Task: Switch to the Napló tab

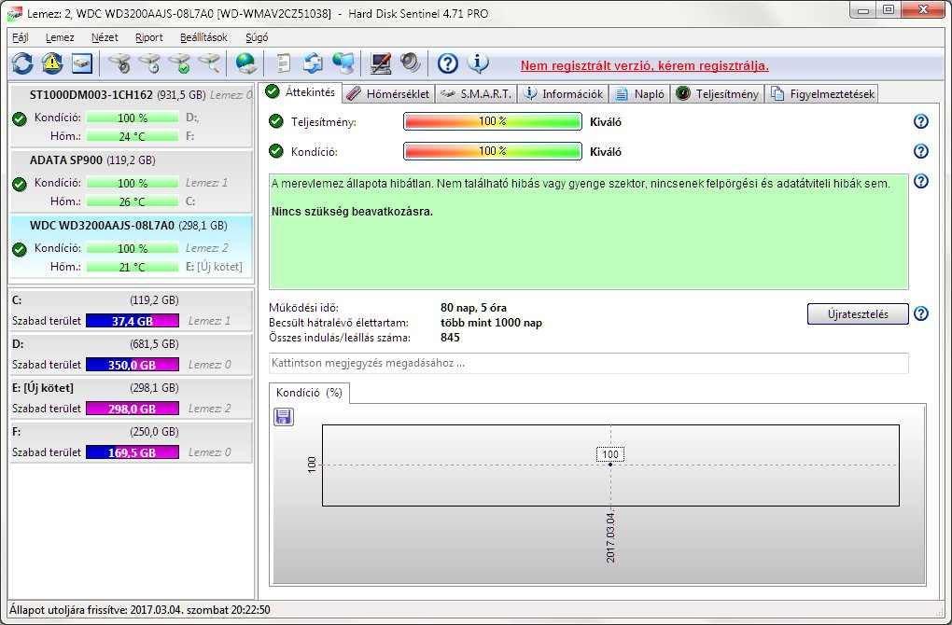Action: pos(640,94)
